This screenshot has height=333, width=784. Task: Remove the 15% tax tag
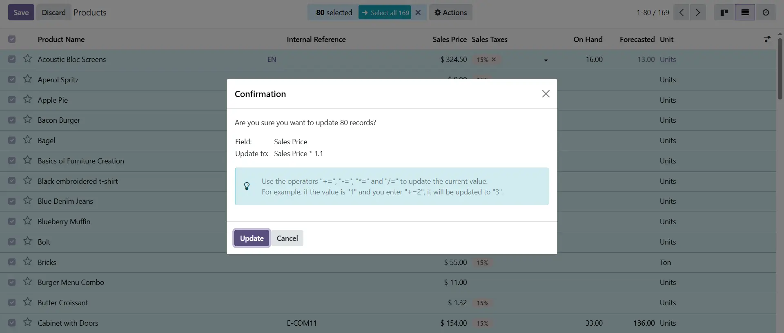tap(494, 60)
